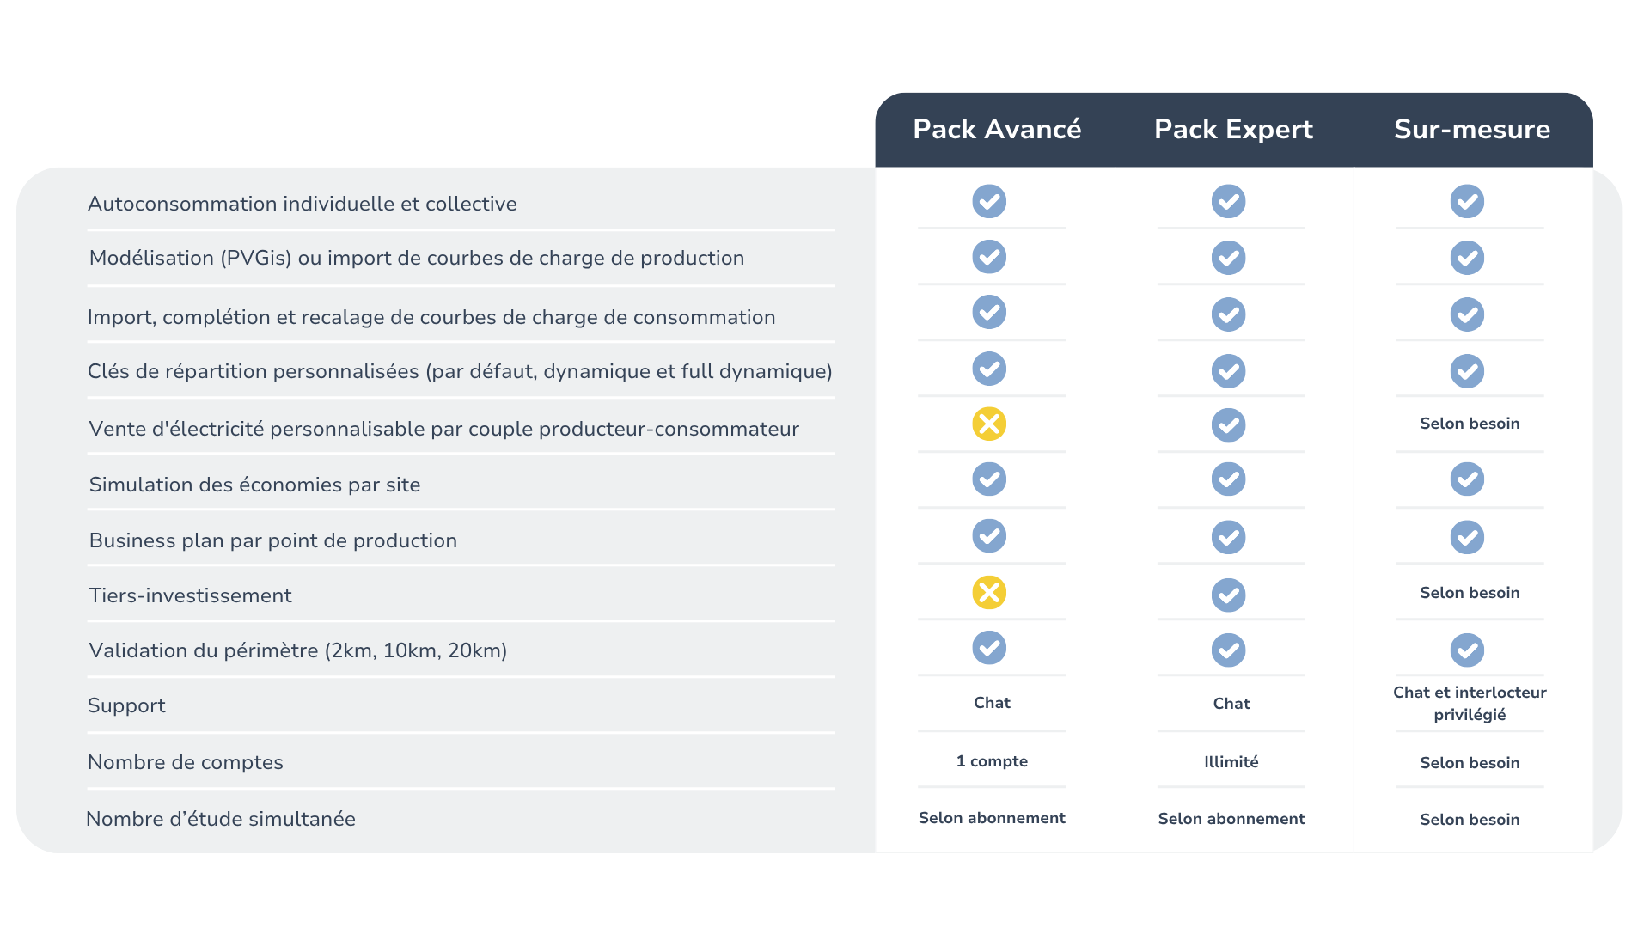The width and height of the screenshot is (1650, 928).
Task: Select the Pack Avancé column header
Action: 997,129
